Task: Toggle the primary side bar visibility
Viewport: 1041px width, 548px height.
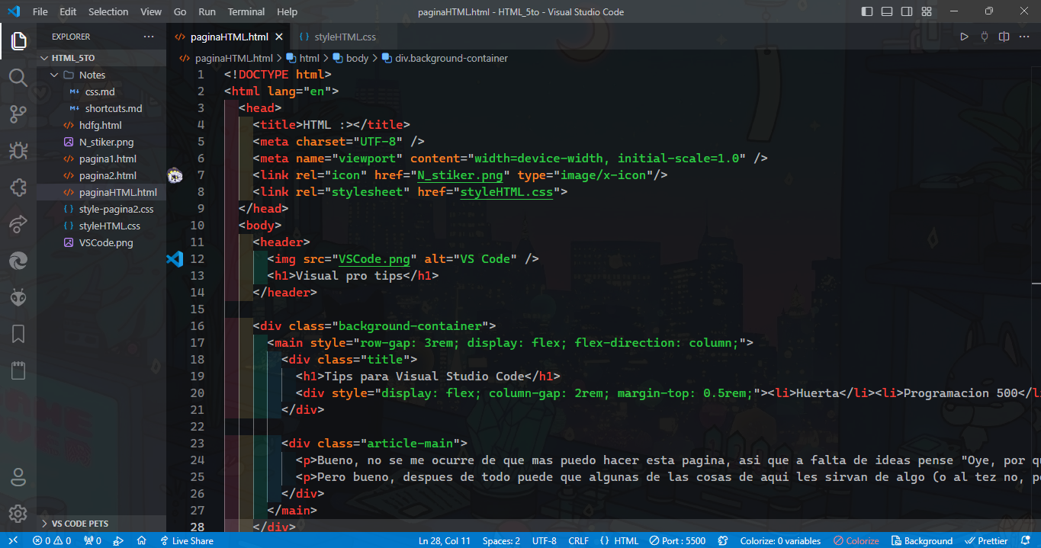Action: pos(867,11)
